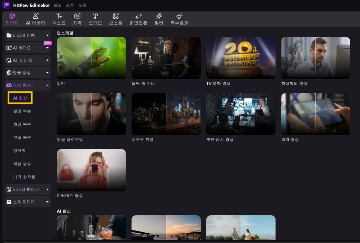Select 일반 복원 in the sidebar
The image size is (360, 243).
[x=22, y=111]
